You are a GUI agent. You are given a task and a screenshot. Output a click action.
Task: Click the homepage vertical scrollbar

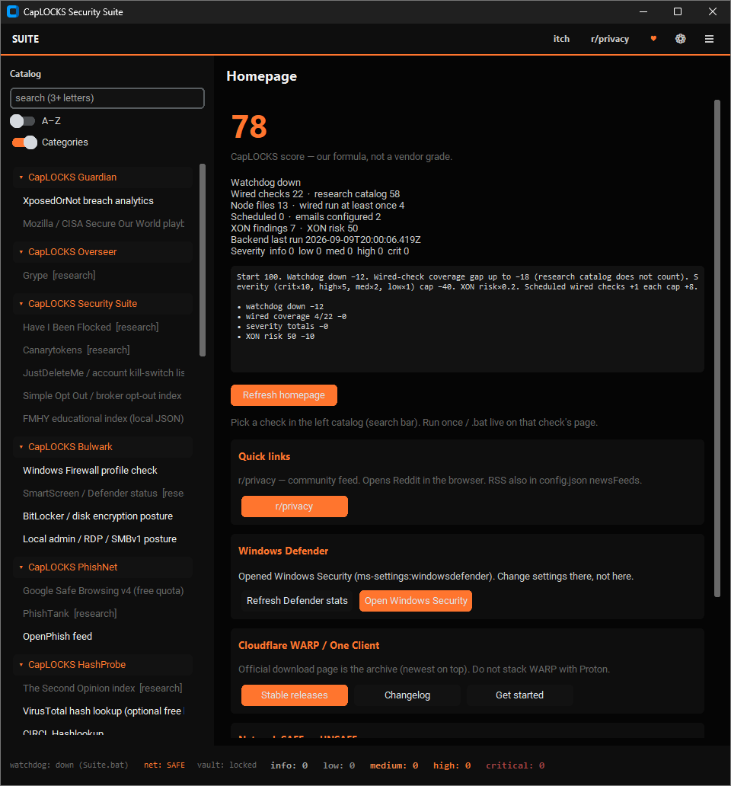coord(717,348)
